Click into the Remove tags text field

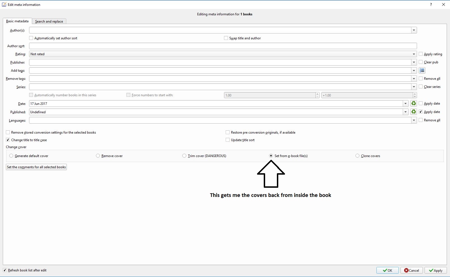point(220,79)
